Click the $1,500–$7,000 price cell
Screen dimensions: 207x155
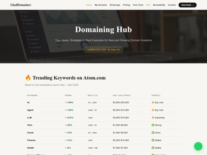120,148
